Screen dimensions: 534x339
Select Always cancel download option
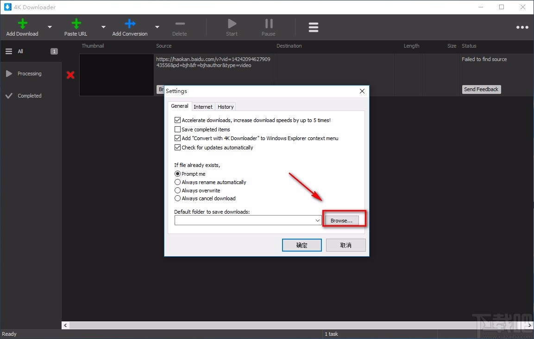(x=177, y=198)
